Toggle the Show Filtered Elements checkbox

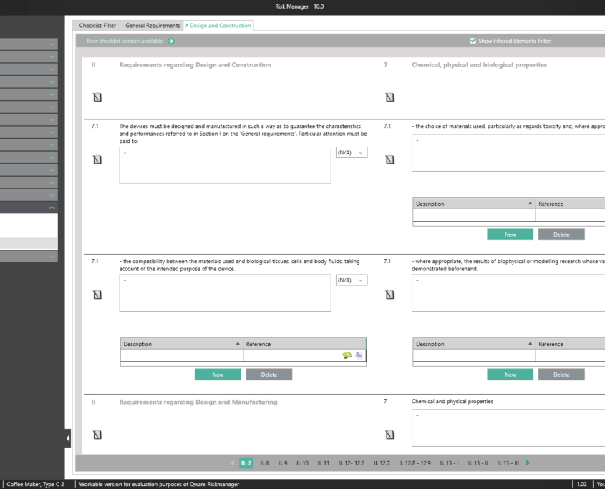coord(473,41)
